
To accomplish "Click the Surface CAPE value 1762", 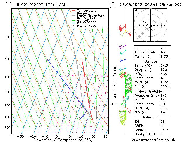I will [165, 82].
